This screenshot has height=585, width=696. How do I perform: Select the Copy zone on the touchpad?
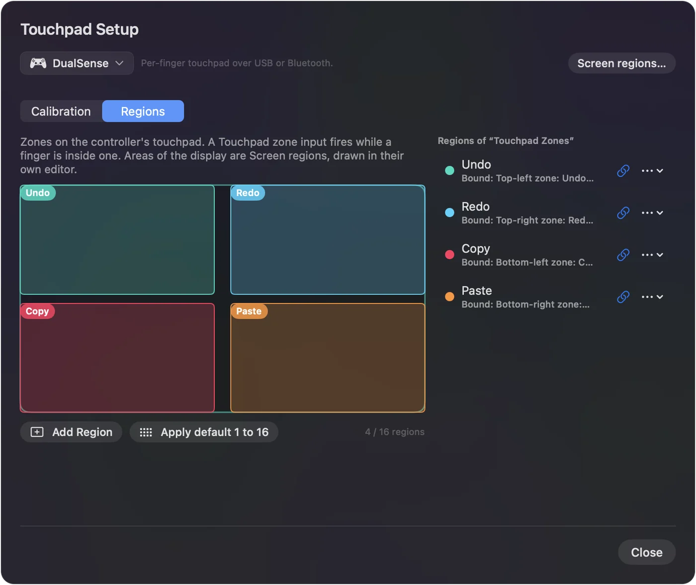coord(117,358)
